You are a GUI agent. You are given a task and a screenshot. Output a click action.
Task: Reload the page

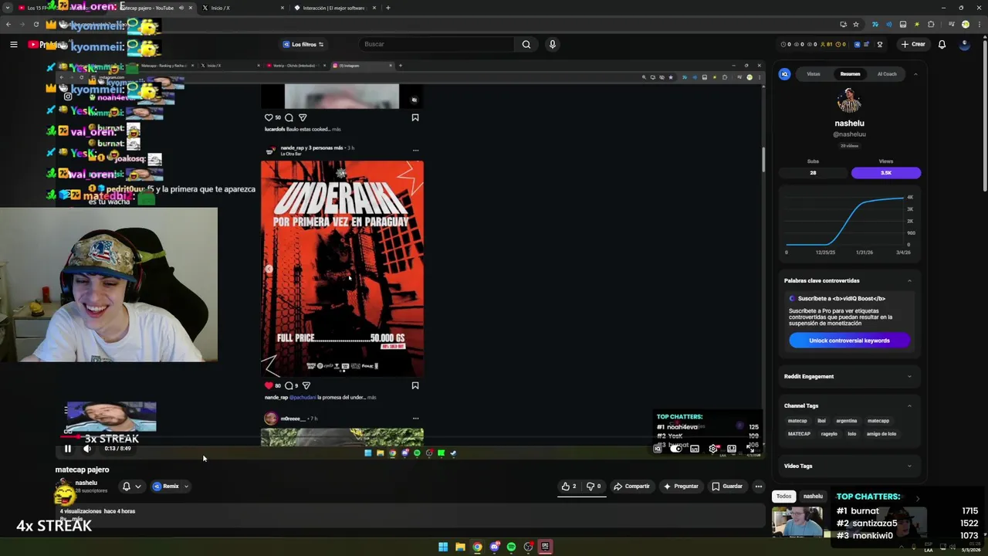tap(36, 24)
